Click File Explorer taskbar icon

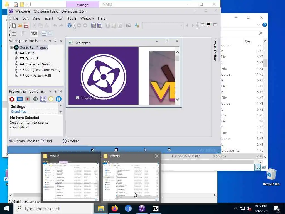(x=101, y=208)
